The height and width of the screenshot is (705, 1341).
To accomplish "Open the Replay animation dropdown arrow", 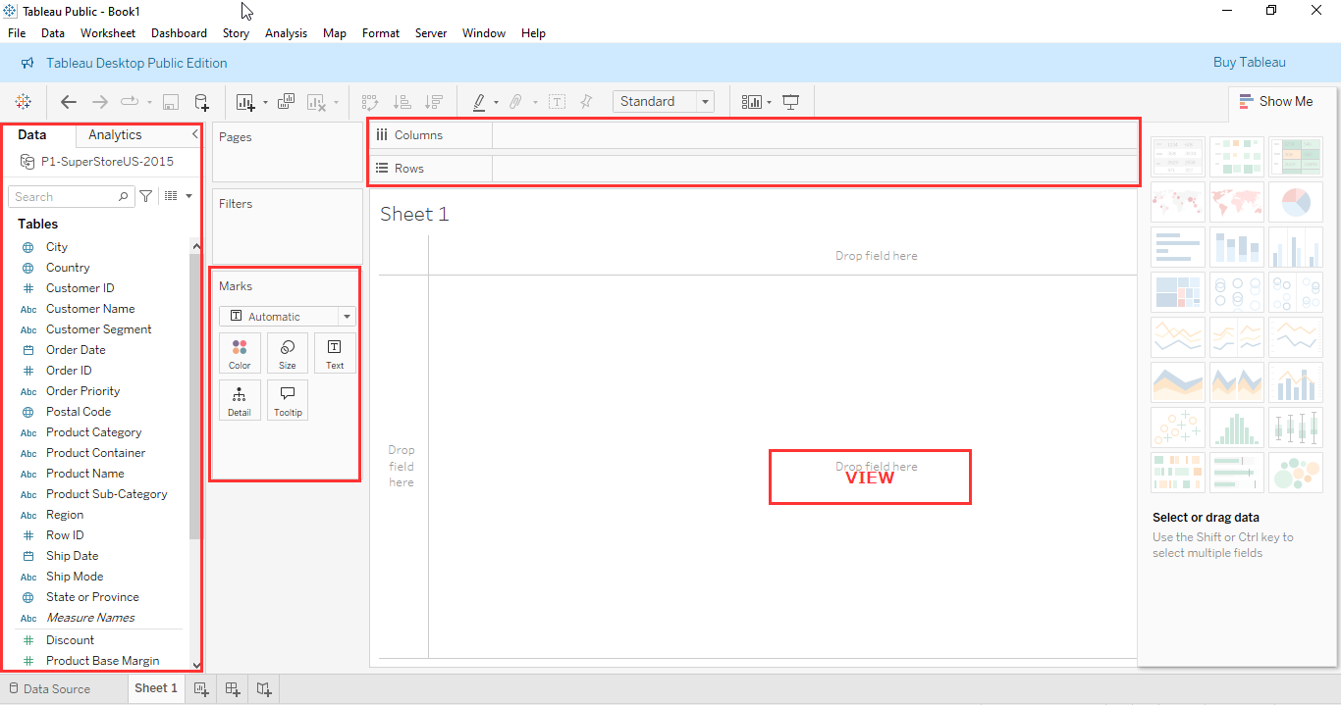I will pos(149,102).
